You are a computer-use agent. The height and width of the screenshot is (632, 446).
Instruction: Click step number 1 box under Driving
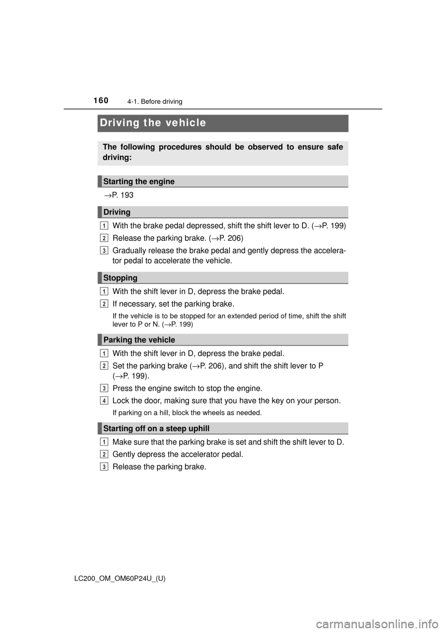pos(104,226)
